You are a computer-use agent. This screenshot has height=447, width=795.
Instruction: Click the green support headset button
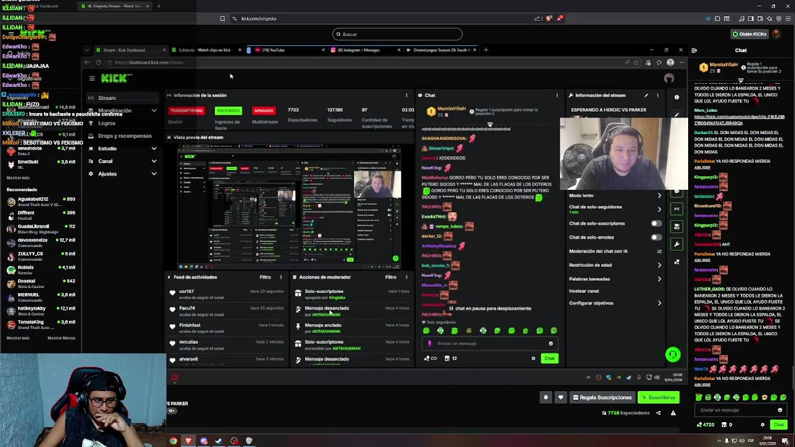pos(673,354)
